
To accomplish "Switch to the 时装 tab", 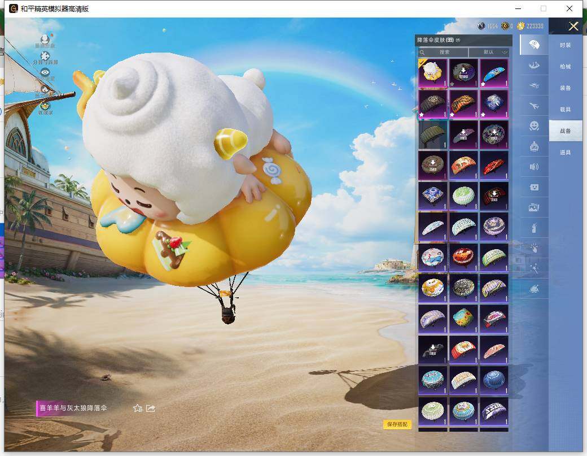I will [x=566, y=45].
